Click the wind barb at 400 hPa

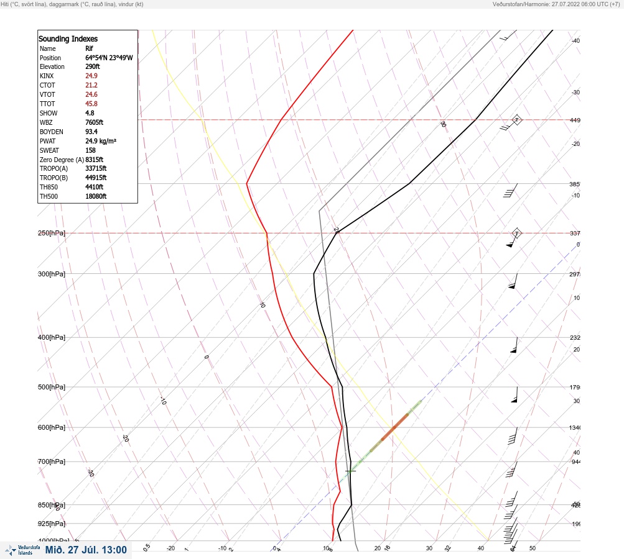514,345
